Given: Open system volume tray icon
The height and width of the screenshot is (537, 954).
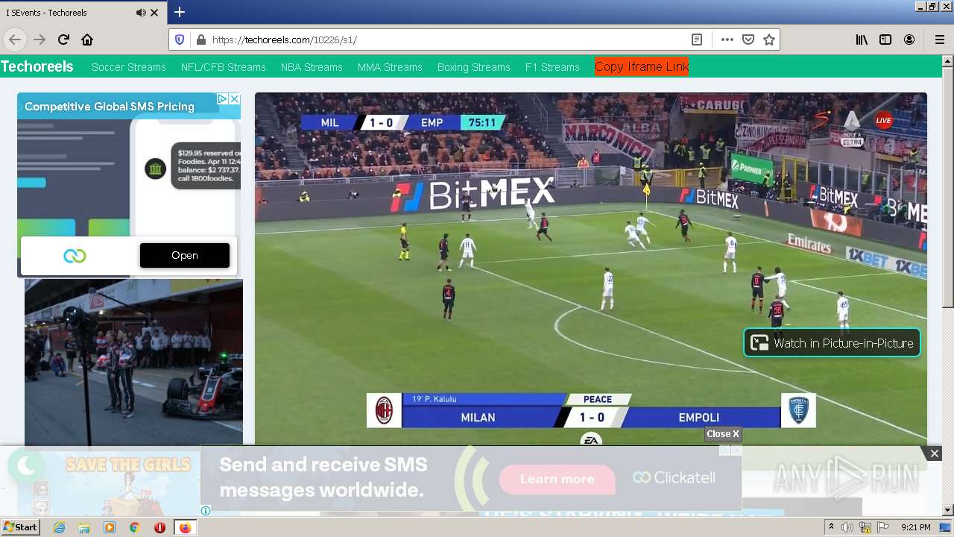Looking at the screenshot, I should click(847, 527).
